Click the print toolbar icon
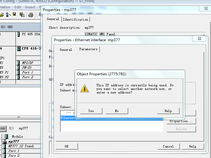The width and height of the screenshot is (211, 158). click(x=31, y=15)
